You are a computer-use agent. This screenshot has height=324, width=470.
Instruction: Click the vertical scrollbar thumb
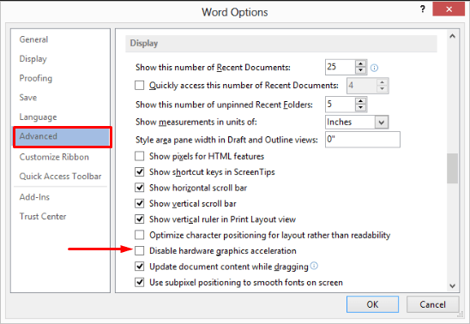452,168
